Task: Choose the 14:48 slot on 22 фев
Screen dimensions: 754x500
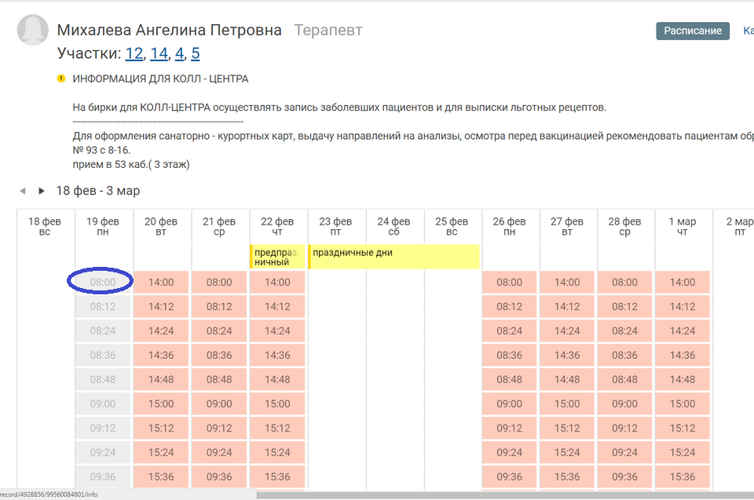Action: [x=277, y=379]
